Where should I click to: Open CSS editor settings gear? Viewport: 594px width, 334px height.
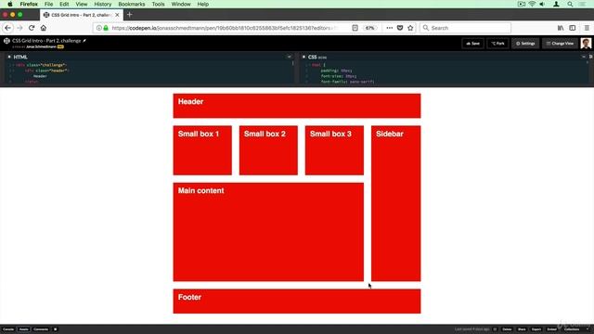point(303,57)
